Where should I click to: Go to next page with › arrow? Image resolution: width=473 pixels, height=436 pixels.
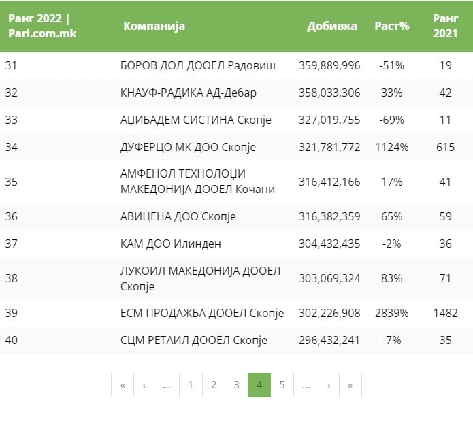click(x=329, y=385)
